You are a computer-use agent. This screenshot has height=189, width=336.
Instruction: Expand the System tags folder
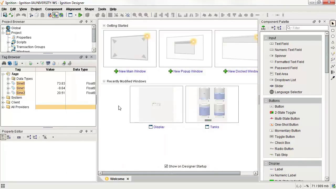click(3, 98)
